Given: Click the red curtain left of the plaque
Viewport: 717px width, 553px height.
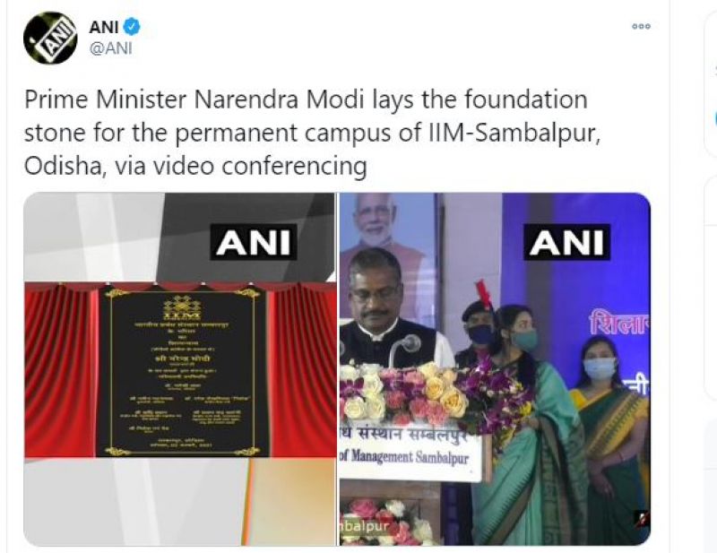Looking at the screenshot, I should 61,370.
